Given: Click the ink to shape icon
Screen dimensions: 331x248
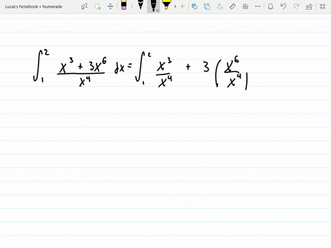Looking at the screenshot, I should 207,6.
